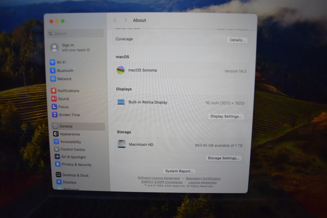Open the Regulatory Certification link
Screen dimensions: 327x218
[203, 178]
